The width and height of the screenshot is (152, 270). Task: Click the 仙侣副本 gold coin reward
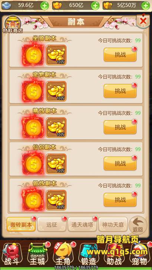coord(33,164)
